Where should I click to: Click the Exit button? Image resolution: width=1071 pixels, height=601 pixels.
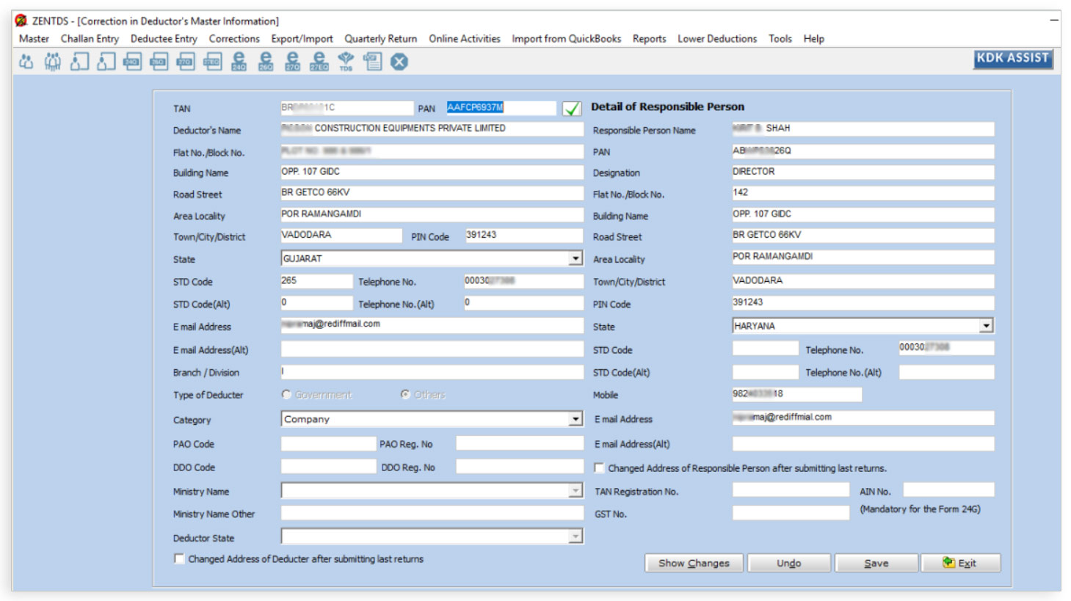point(960,563)
